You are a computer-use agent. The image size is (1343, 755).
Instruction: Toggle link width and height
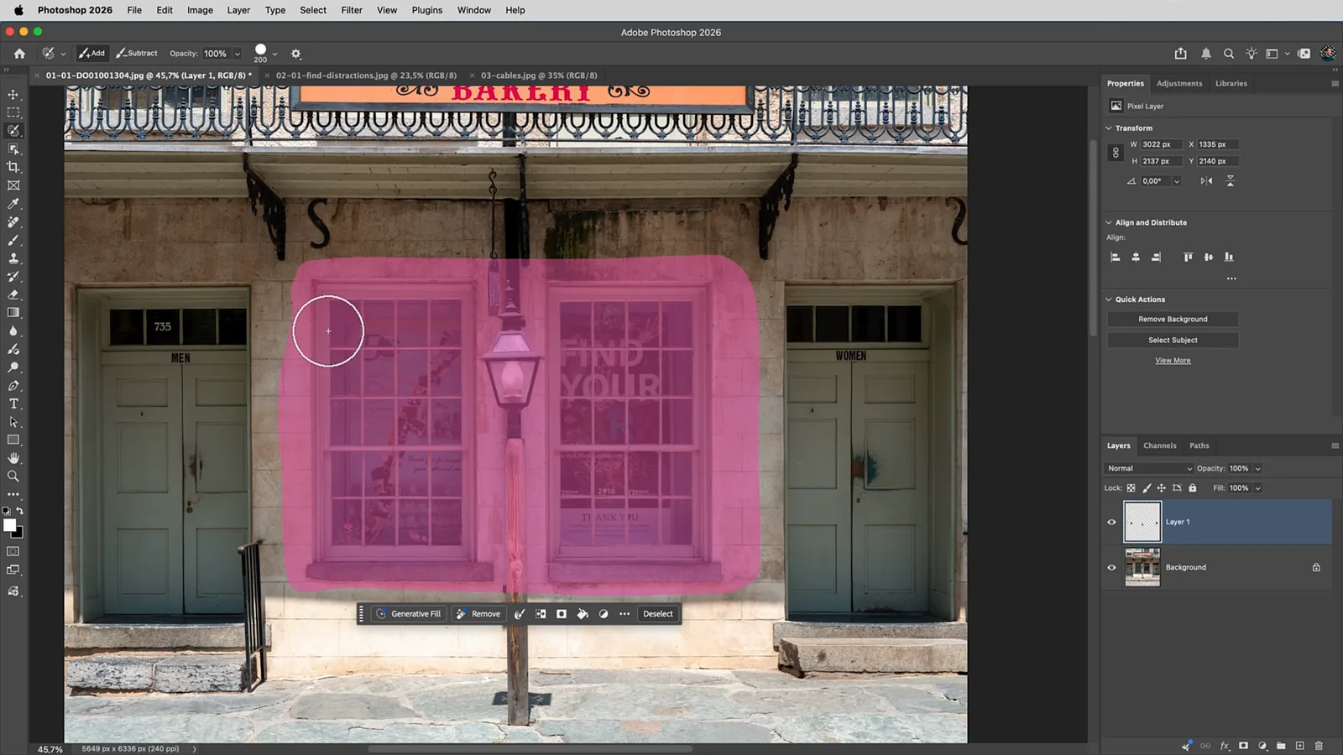pyautogui.click(x=1116, y=153)
